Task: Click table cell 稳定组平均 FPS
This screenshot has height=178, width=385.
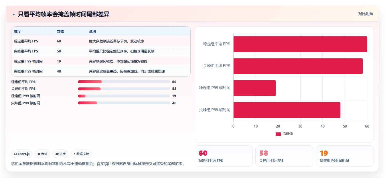Action: pyautogui.click(x=26, y=41)
